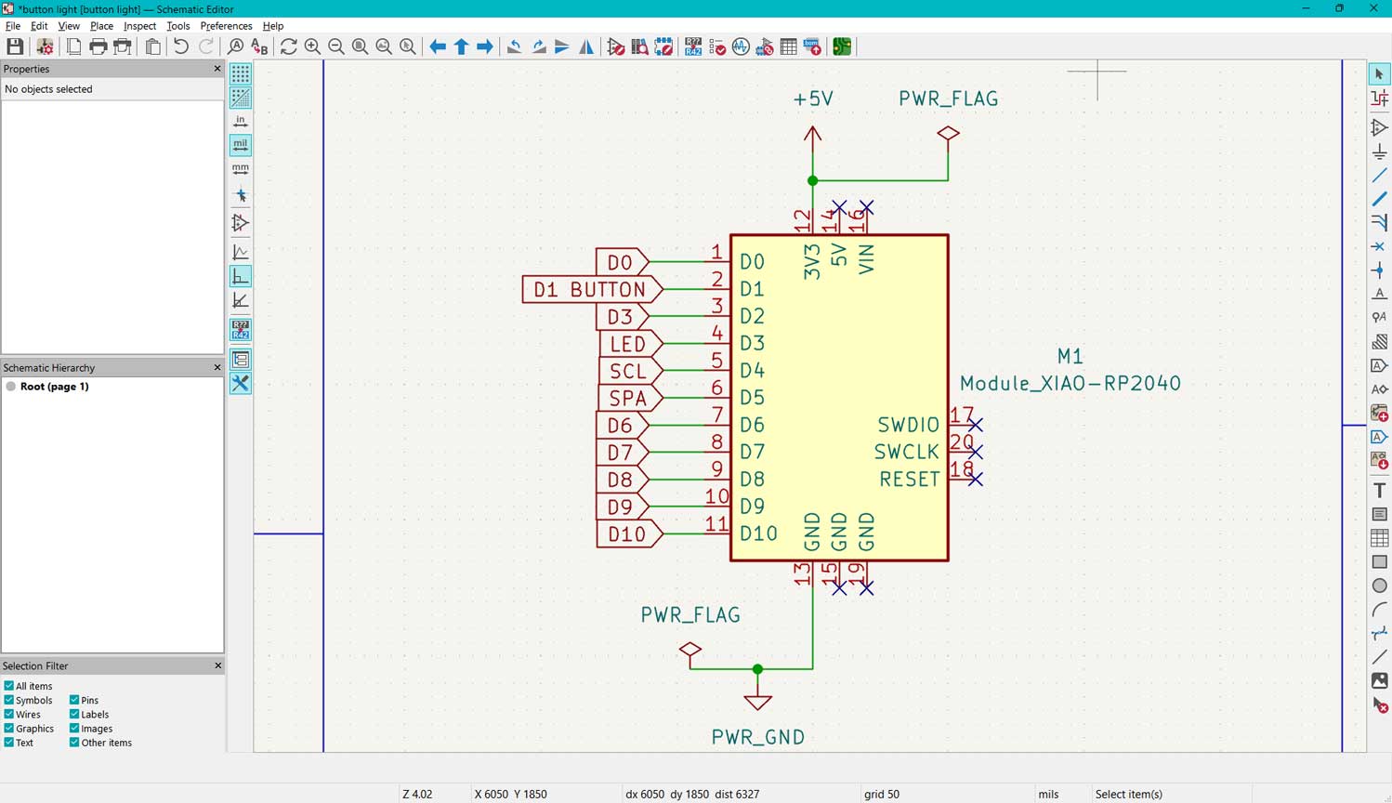The image size is (1392, 803).
Task: Disable the All items filter checkbox
Action: (x=8, y=686)
